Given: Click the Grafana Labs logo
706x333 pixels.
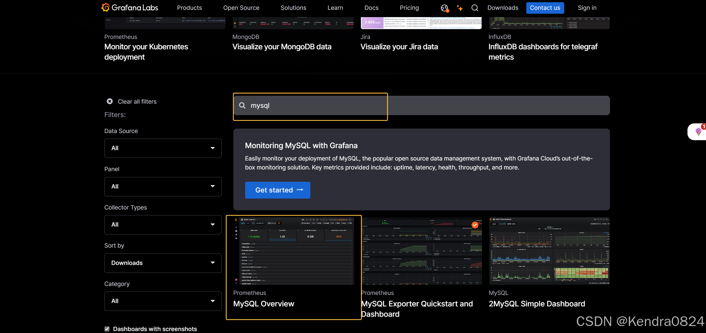Looking at the screenshot, I should [x=129, y=8].
